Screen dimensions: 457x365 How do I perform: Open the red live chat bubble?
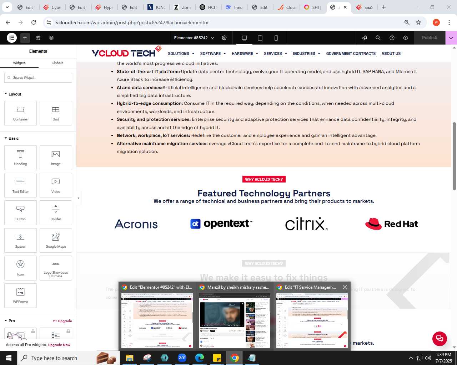point(440,339)
